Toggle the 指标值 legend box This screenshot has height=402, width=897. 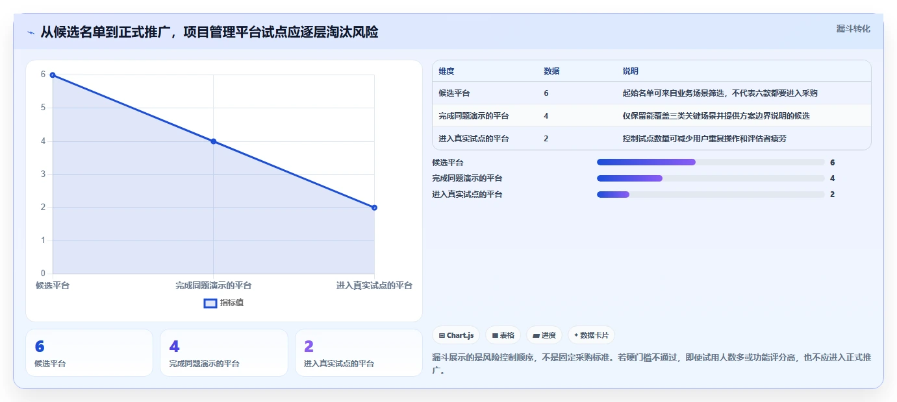coord(210,303)
